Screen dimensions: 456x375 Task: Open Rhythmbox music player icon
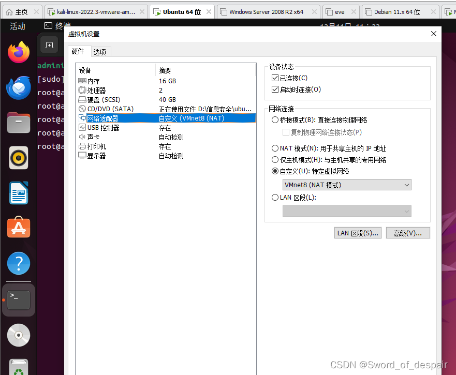tap(19, 158)
